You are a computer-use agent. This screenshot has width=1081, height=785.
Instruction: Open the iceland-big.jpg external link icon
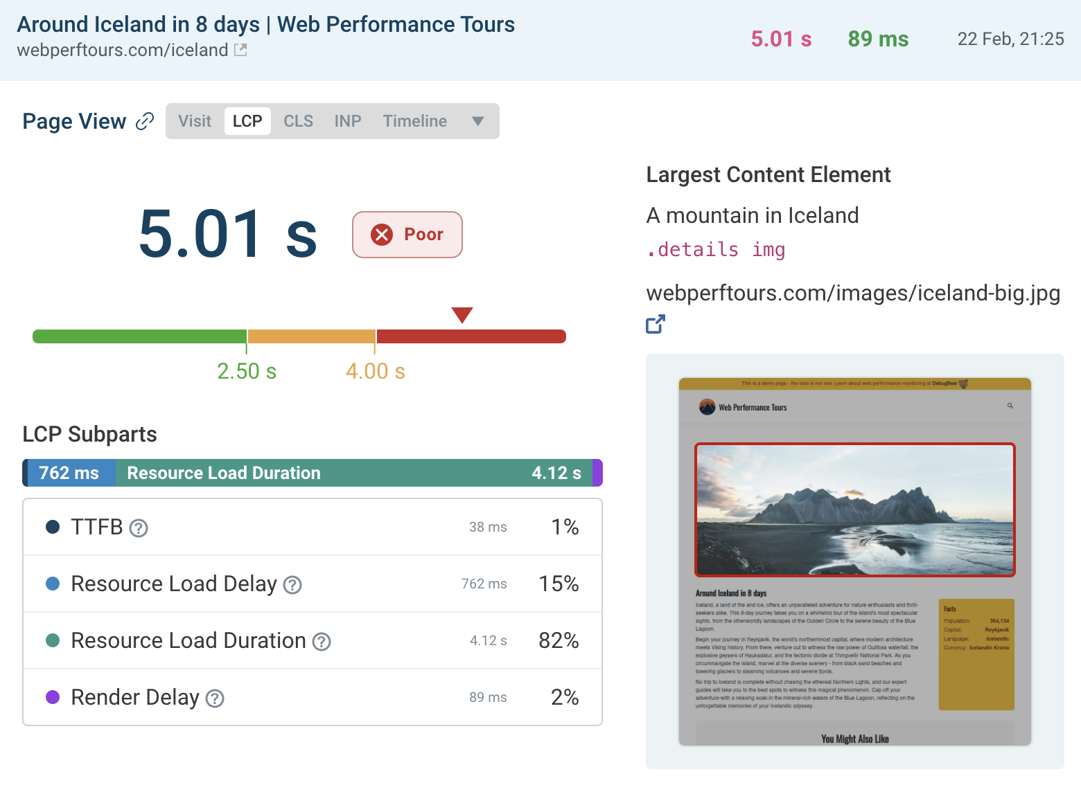point(655,323)
